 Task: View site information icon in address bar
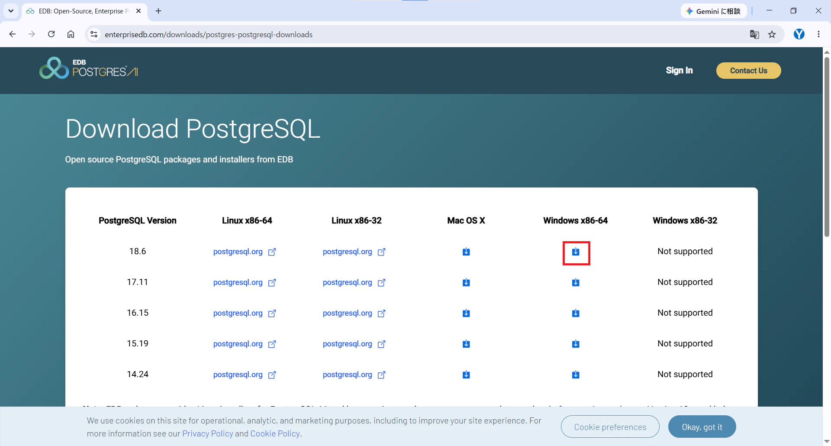pyautogui.click(x=93, y=34)
